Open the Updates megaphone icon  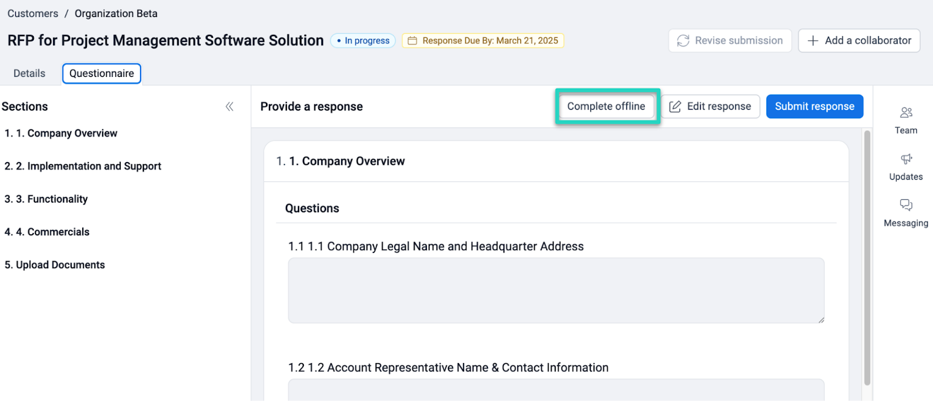pos(906,159)
